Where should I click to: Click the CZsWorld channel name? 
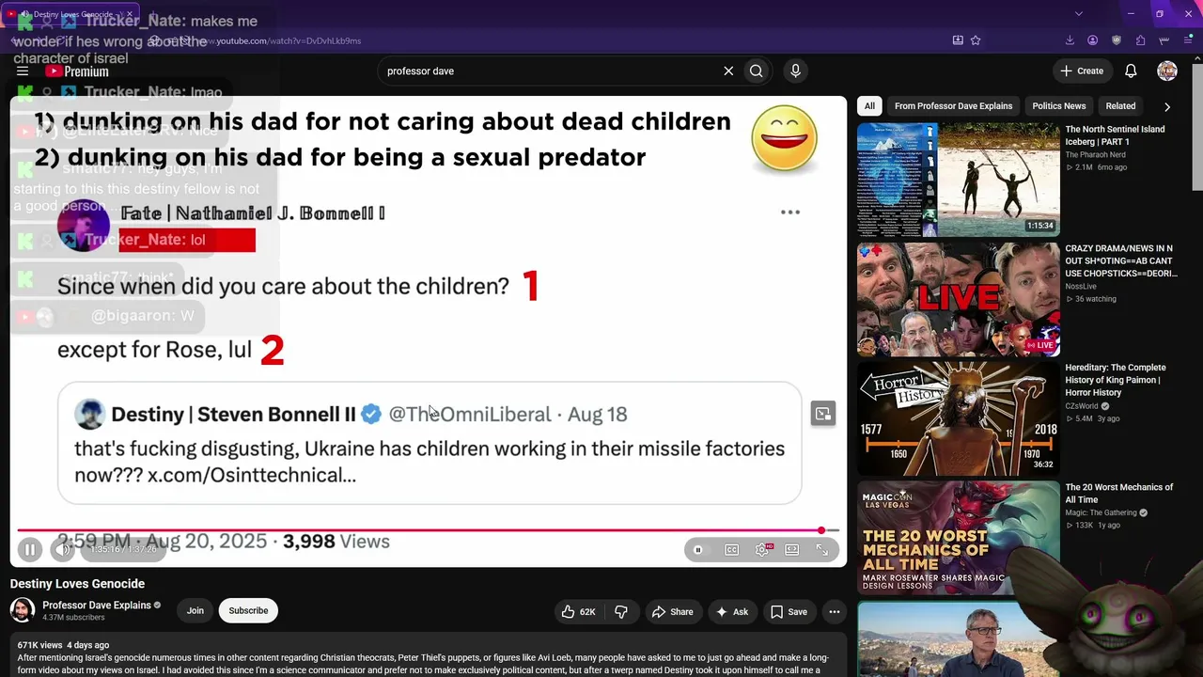click(1082, 406)
